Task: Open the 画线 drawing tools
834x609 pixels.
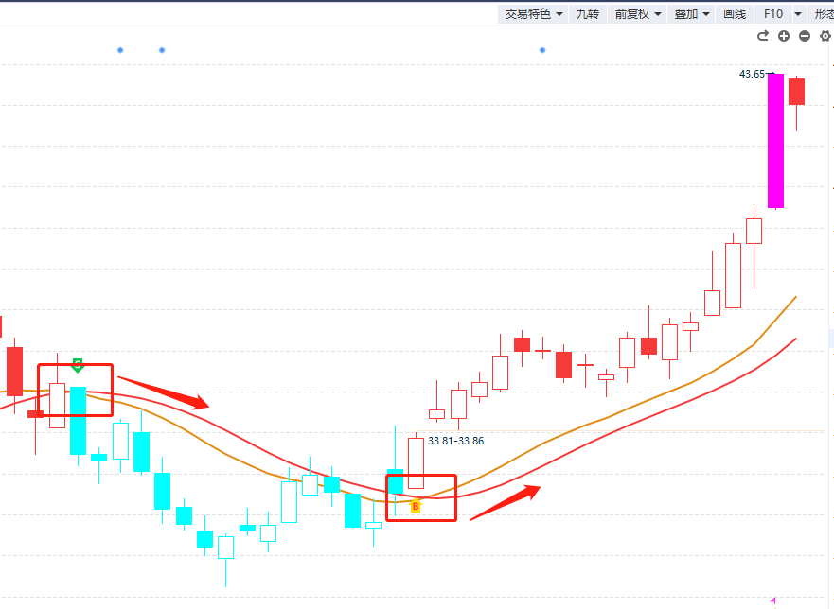Action: (735, 13)
